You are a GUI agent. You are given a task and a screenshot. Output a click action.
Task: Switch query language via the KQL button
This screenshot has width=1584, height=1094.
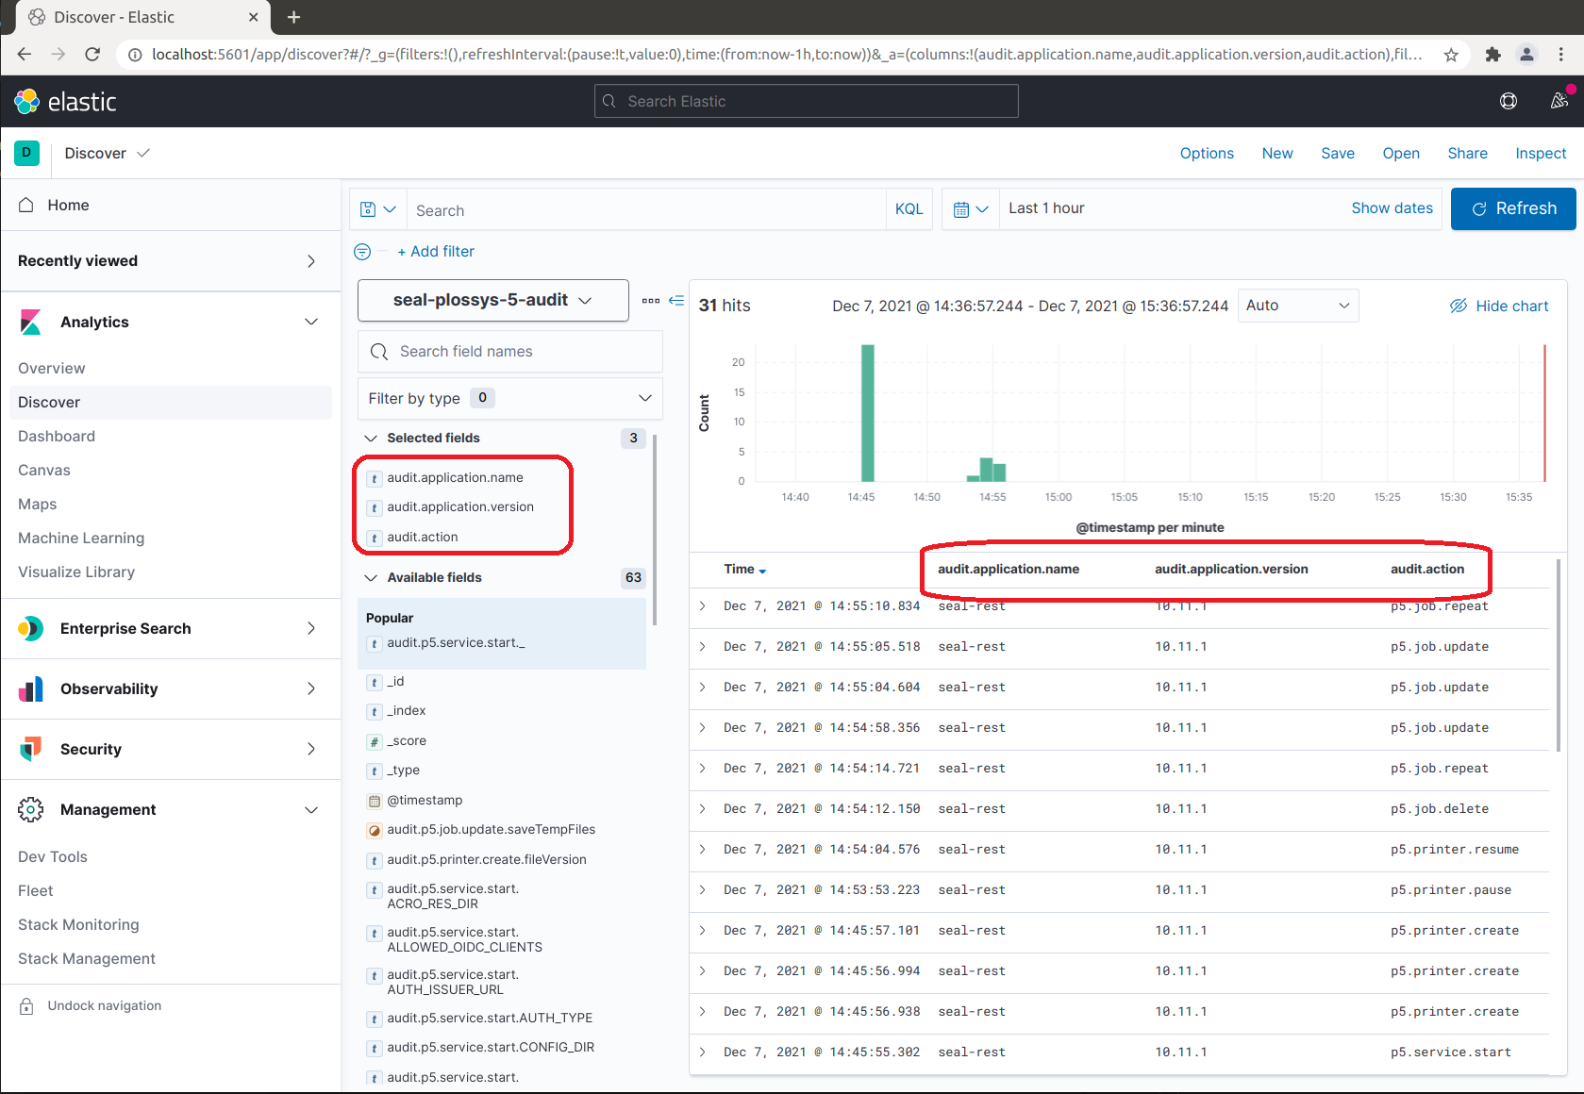[908, 208]
